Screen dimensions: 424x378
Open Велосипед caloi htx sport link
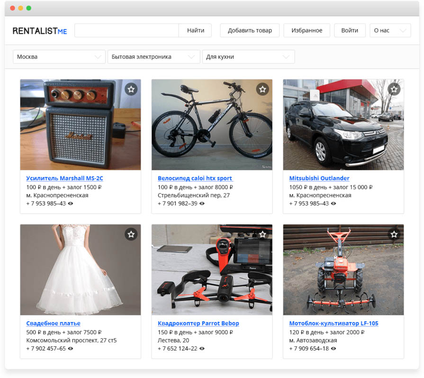tap(195, 178)
